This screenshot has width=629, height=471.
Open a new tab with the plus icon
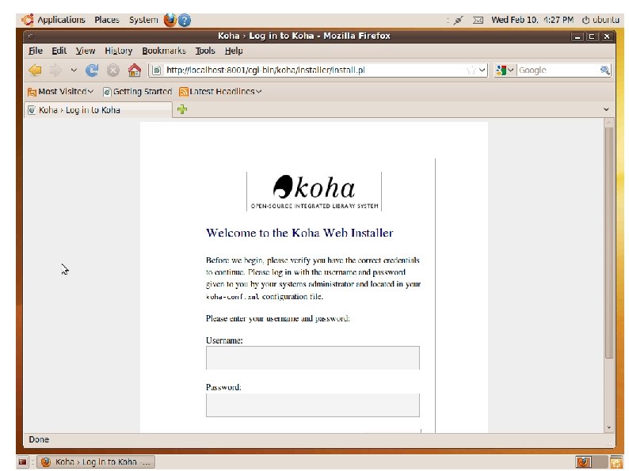[182, 109]
